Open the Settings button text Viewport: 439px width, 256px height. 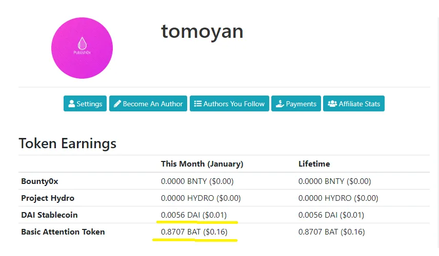coord(89,104)
